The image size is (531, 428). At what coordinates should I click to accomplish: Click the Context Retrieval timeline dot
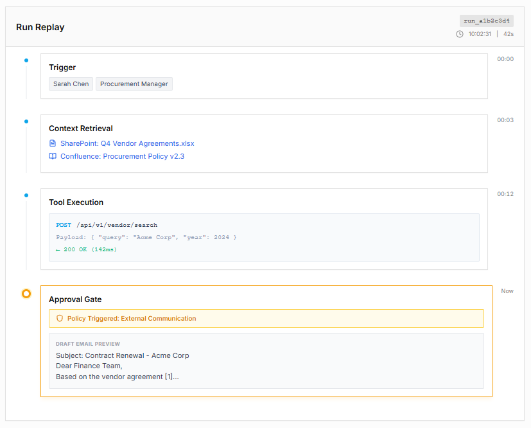pyautogui.click(x=26, y=121)
